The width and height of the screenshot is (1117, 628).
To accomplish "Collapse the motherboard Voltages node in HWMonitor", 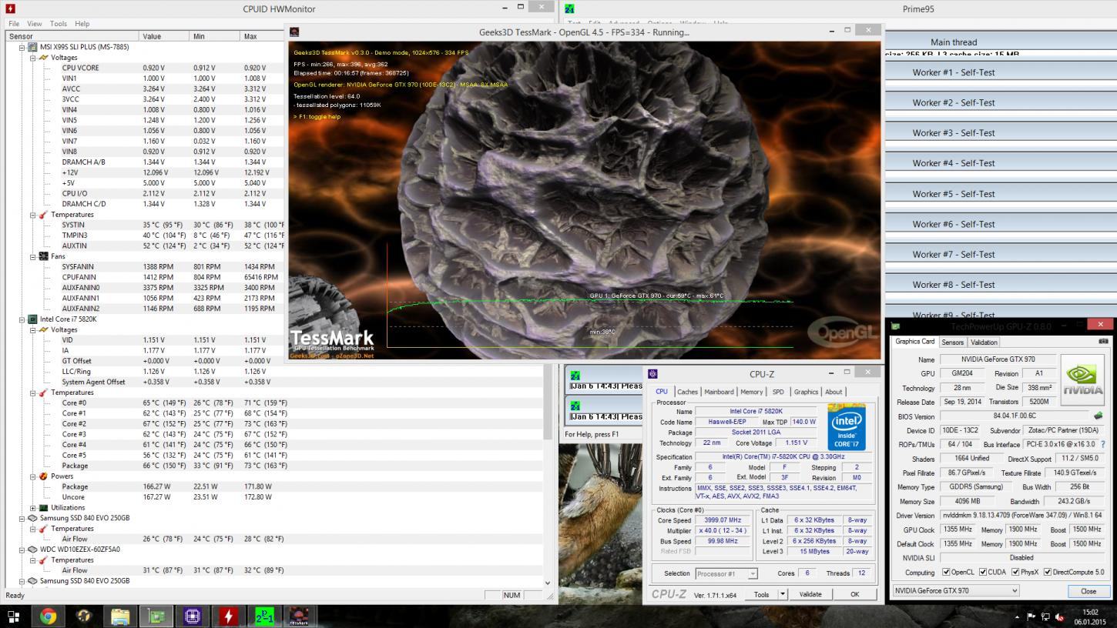I will click(33, 58).
